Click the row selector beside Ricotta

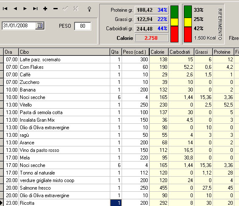tap(2, 203)
